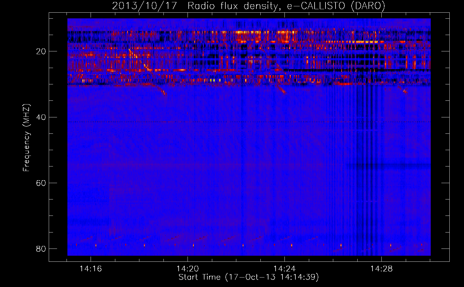Click the 80 frequency tick label
Image resolution: width=464 pixels, height=287 pixels.
[x=41, y=249]
